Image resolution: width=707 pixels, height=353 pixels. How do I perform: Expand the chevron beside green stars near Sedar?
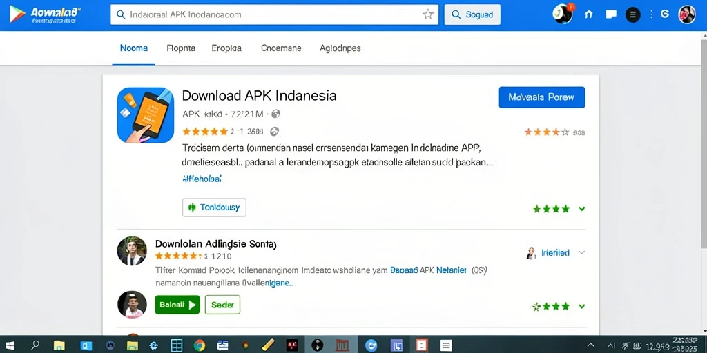581,307
